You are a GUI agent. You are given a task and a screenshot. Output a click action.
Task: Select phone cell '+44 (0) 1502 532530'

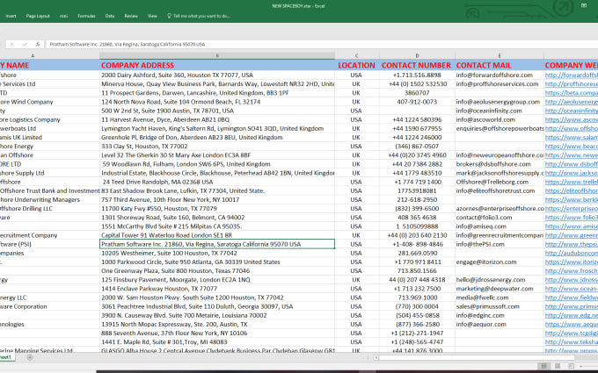417,83
